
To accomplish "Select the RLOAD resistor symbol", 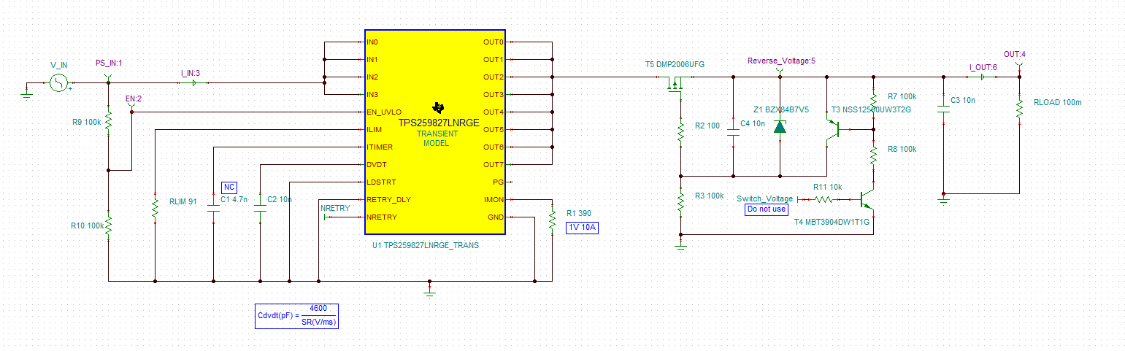I will (x=1018, y=108).
